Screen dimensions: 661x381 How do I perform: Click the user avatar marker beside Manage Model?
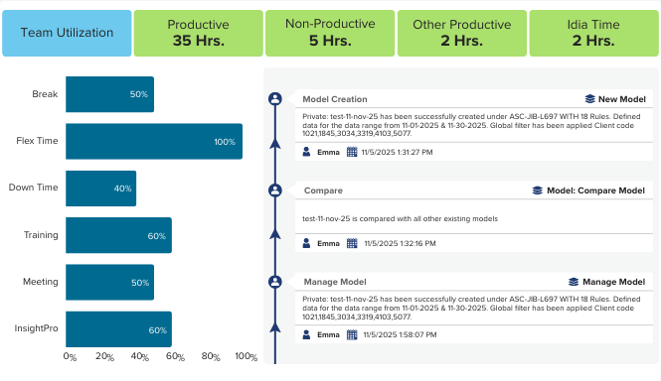275,282
